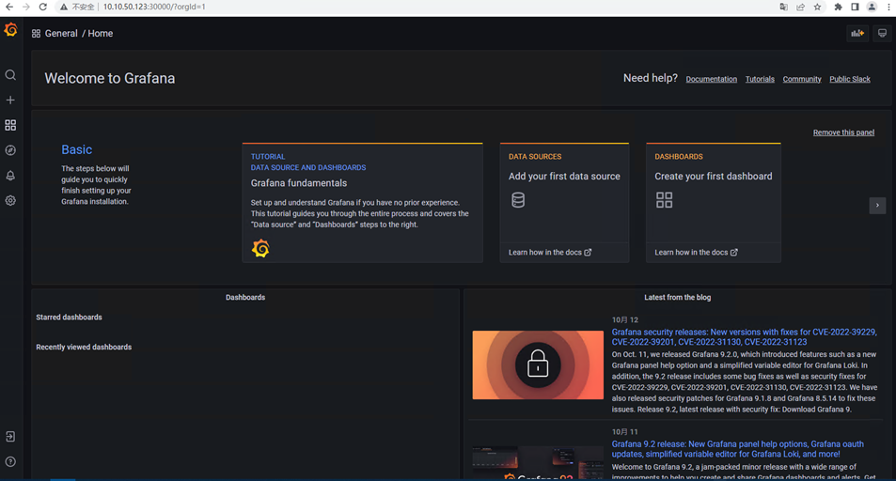Click the grid icon in the Dashboards card

pyautogui.click(x=664, y=200)
